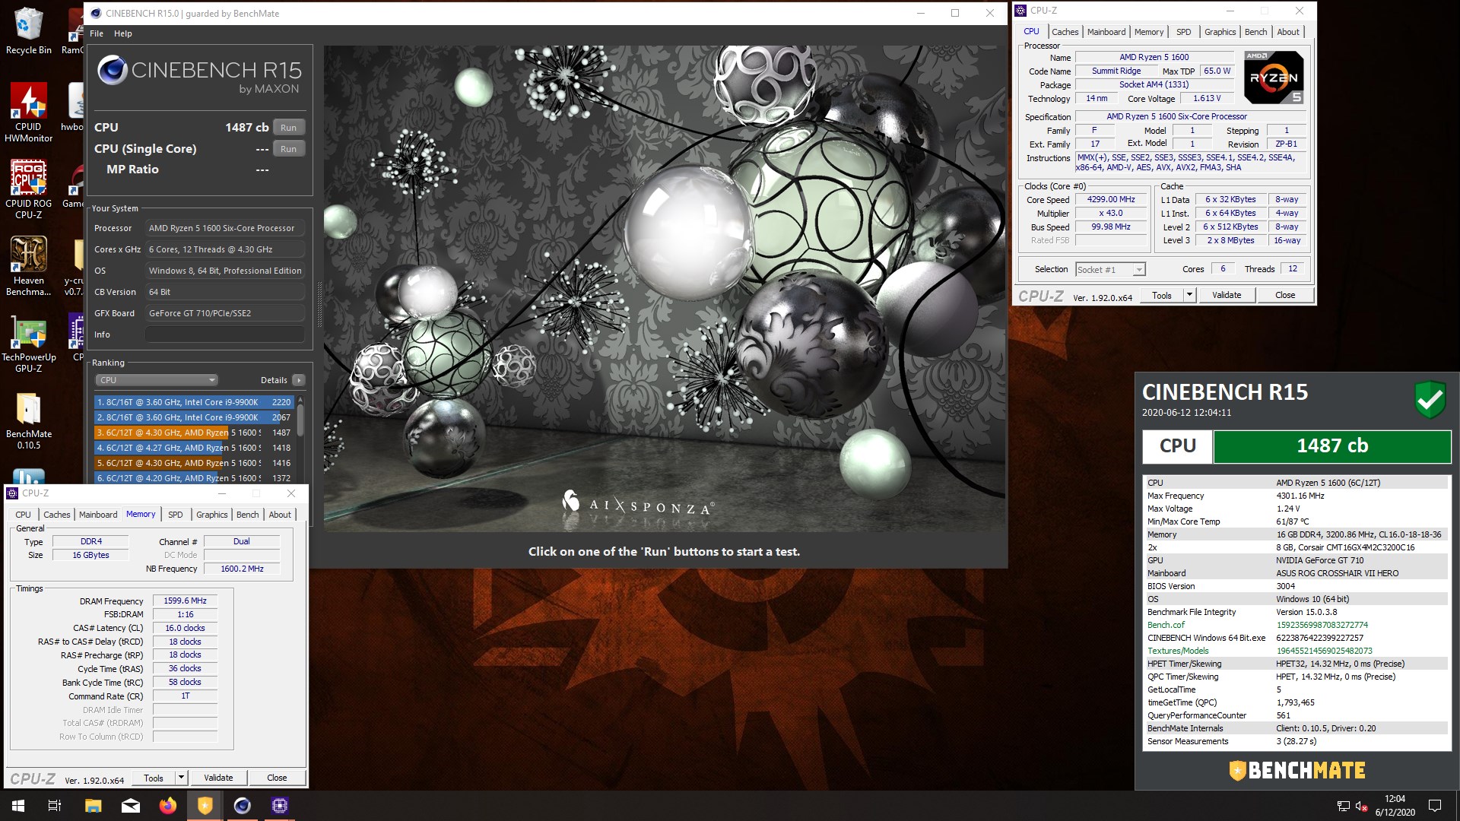The width and height of the screenshot is (1460, 821).
Task: Open the Help menu in Cinebench
Action: coord(123,33)
